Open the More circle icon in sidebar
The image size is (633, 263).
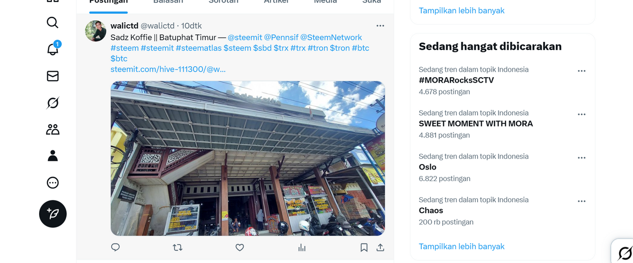coord(52,183)
